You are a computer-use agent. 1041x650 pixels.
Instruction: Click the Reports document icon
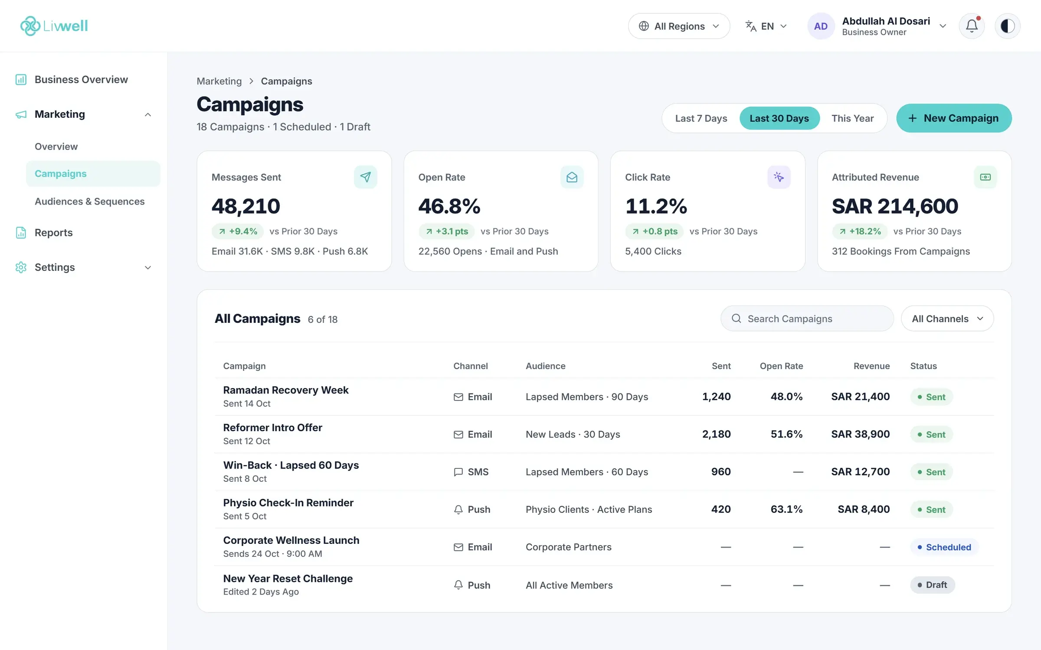click(x=21, y=233)
